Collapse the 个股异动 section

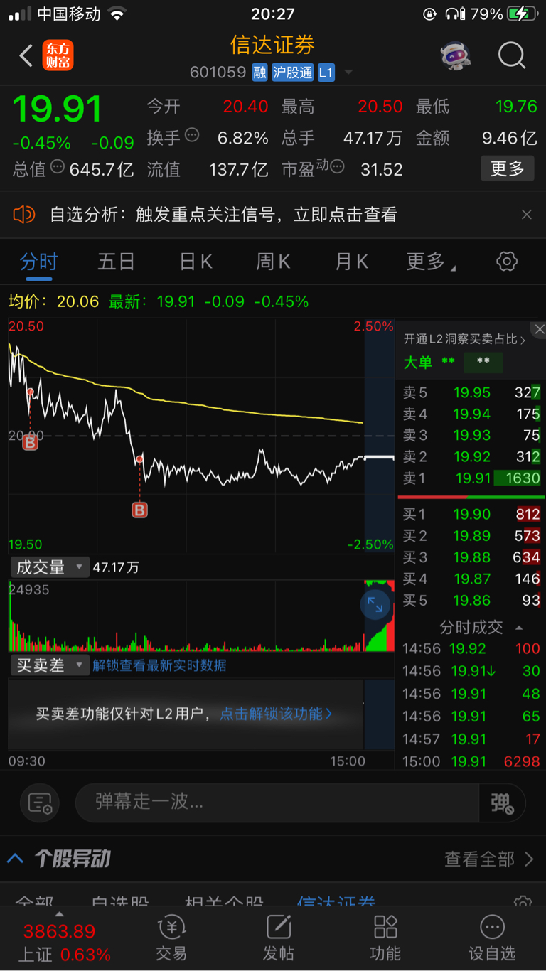click(15, 858)
